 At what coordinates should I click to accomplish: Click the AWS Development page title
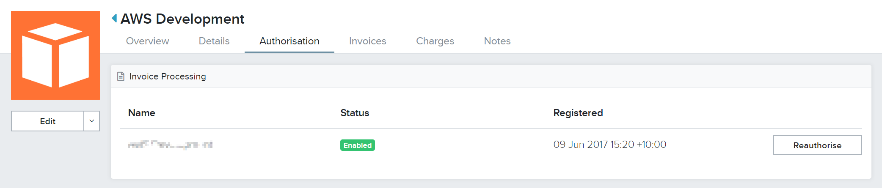point(182,19)
